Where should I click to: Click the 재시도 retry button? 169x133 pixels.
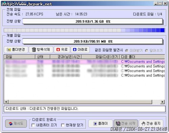click(16, 124)
